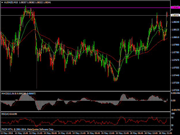
Task: Select the 1.07330 price scale value
Action: click(x=175, y=83)
